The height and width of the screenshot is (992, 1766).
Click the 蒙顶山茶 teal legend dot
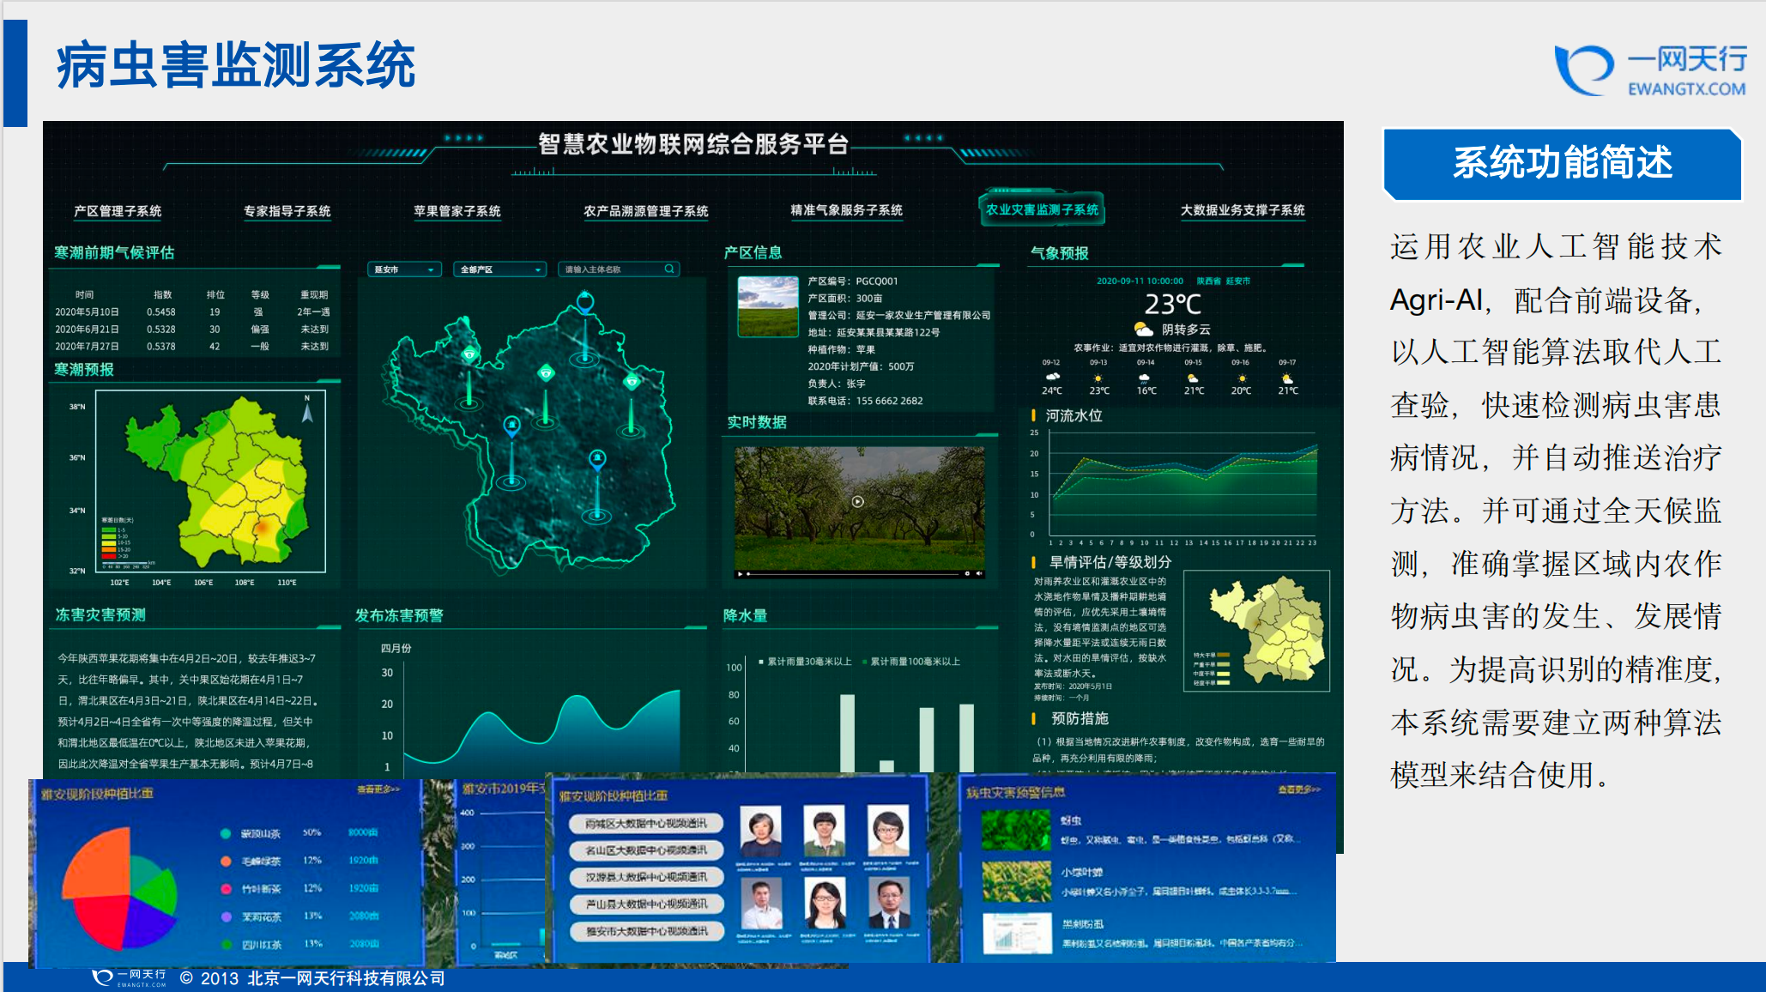pyautogui.click(x=226, y=833)
